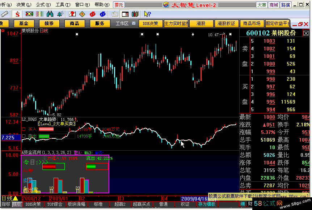
Task: Click the red restore-window icon of inner window
Action: [300, 24]
